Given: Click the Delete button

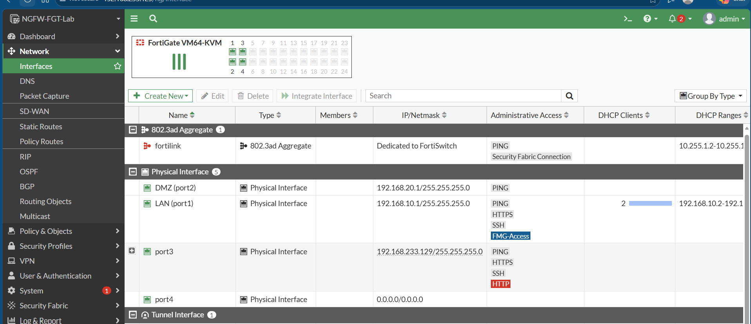Looking at the screenshot, I should coord(253,96).
